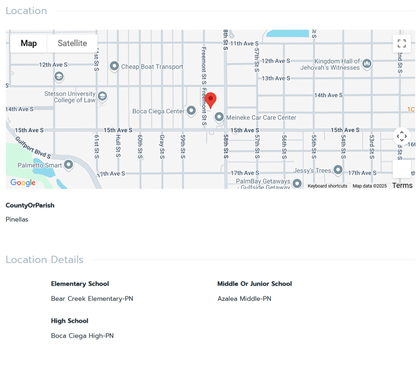Click the red property location pin
Image resolution: width=420 pixels, height=365 pixels.
211,100
